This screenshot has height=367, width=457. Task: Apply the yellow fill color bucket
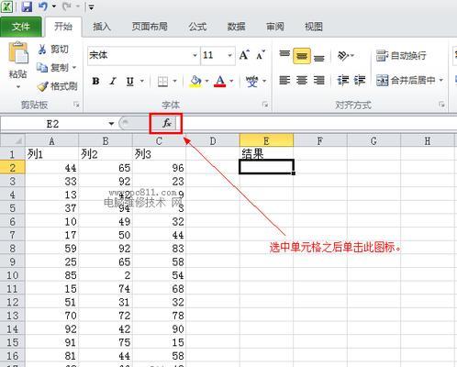point(195,81)
